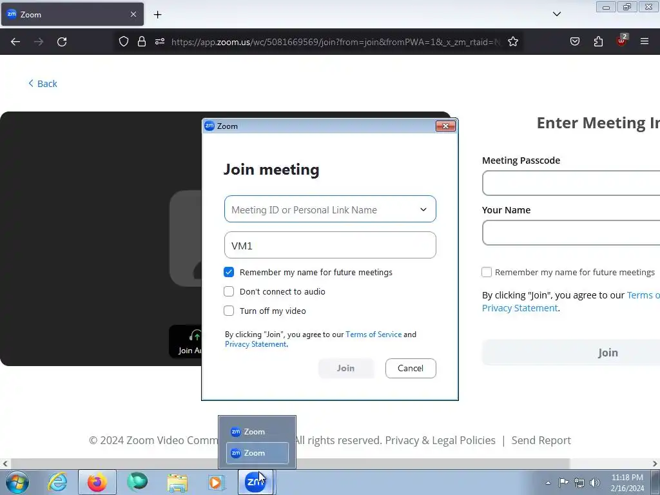The image size is (660, 495).
Task: Select the Zoom browser tab
Action: coord(72,14)
